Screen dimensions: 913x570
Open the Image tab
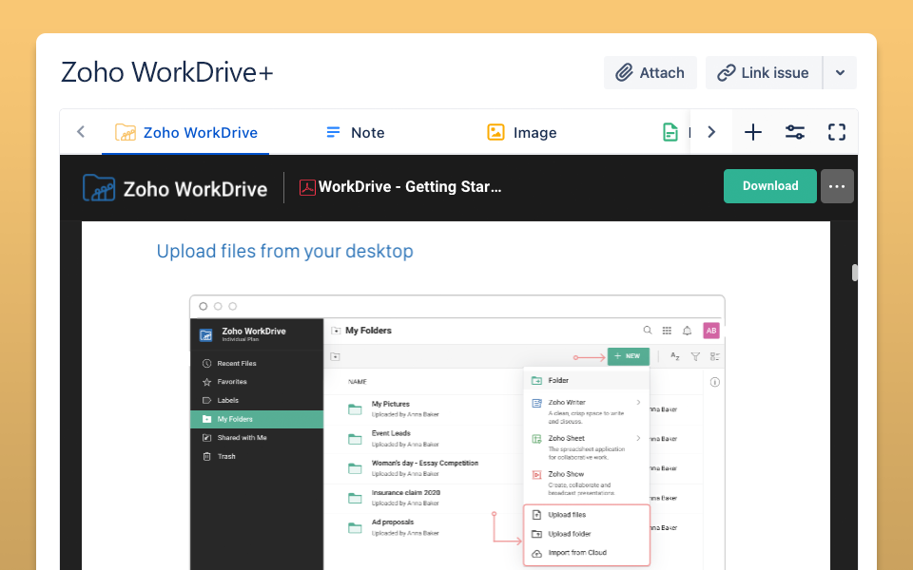pyautogui.click(x=522, y=133)
